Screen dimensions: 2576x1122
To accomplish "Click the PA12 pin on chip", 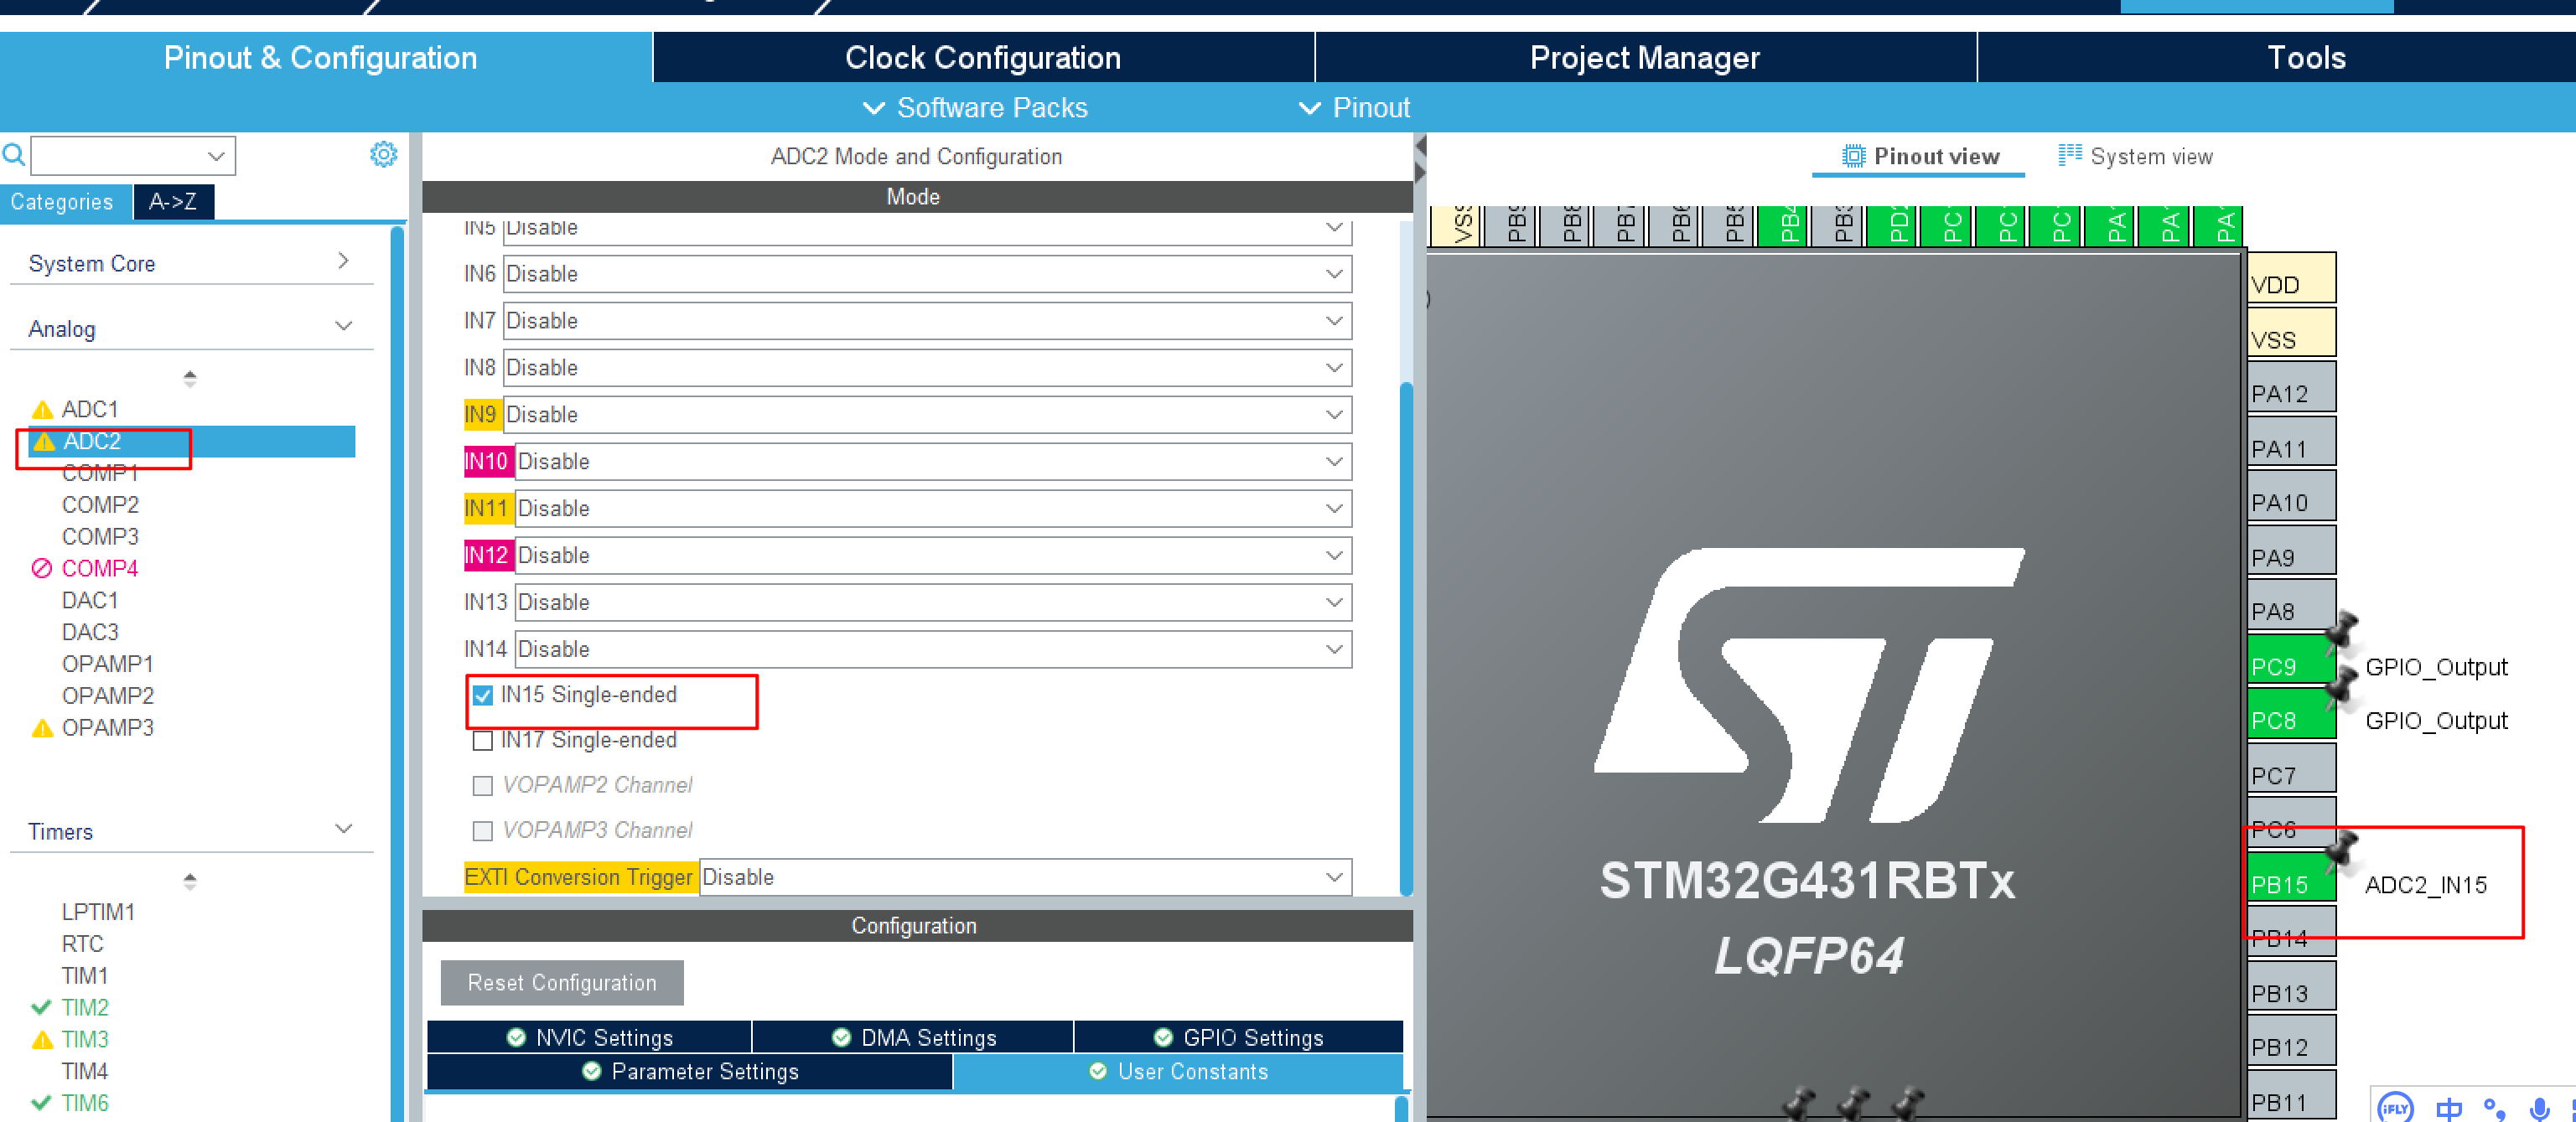I will [x=2291, y=387].
